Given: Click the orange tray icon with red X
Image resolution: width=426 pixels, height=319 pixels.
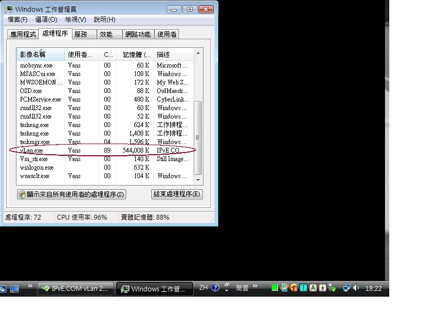Looking at the screenshot, I should tap(294, 288).
